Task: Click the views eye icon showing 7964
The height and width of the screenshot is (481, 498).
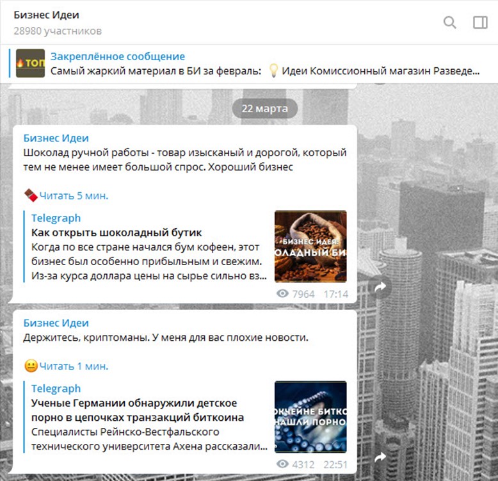Action: pos(282,293)
